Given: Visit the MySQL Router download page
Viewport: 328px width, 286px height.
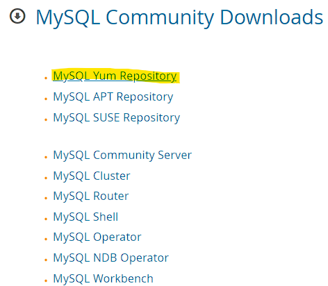Looking at the screenshot, I should pos(91,196).
